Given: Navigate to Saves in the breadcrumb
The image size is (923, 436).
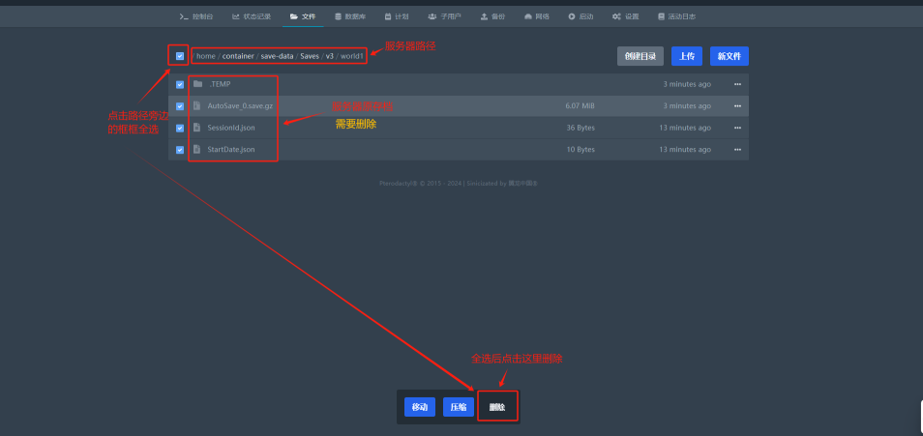Looking at the screenshot, I should click(x=310, y=56).
